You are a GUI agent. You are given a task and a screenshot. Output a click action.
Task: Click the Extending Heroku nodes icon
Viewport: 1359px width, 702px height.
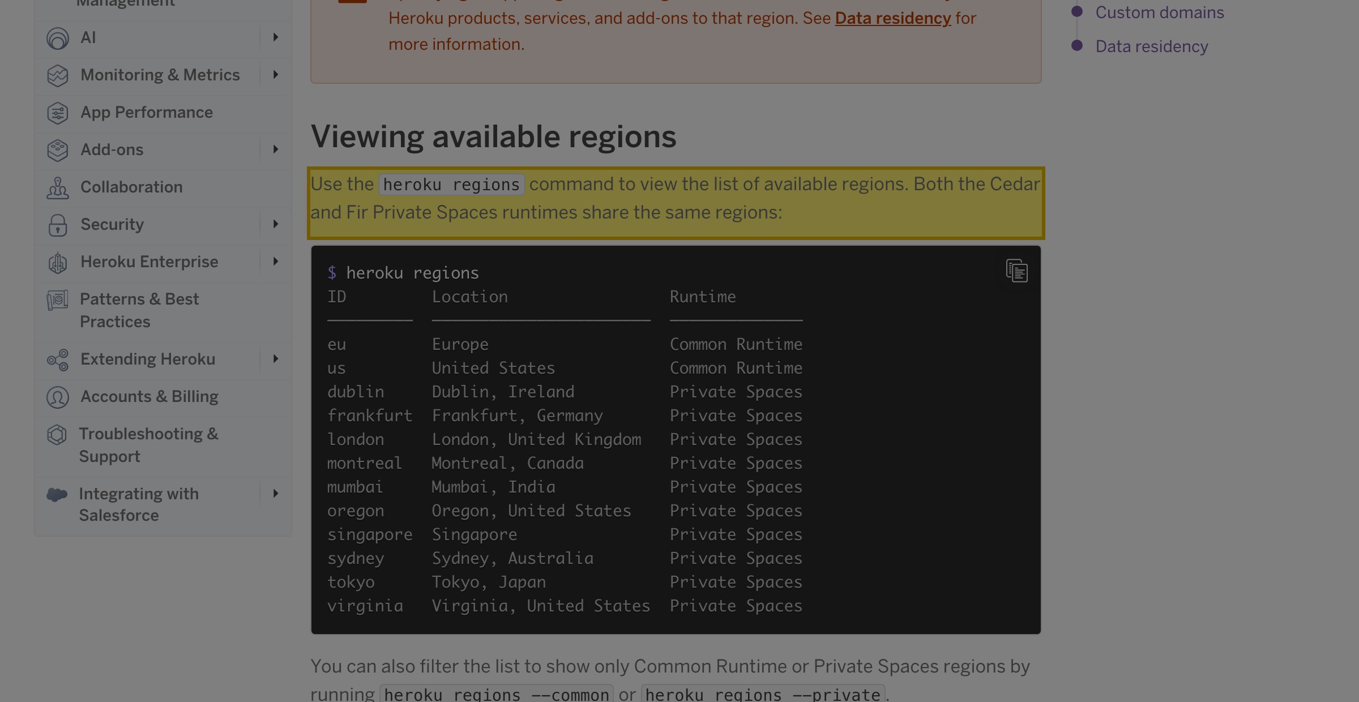click(x=58, y=359)
